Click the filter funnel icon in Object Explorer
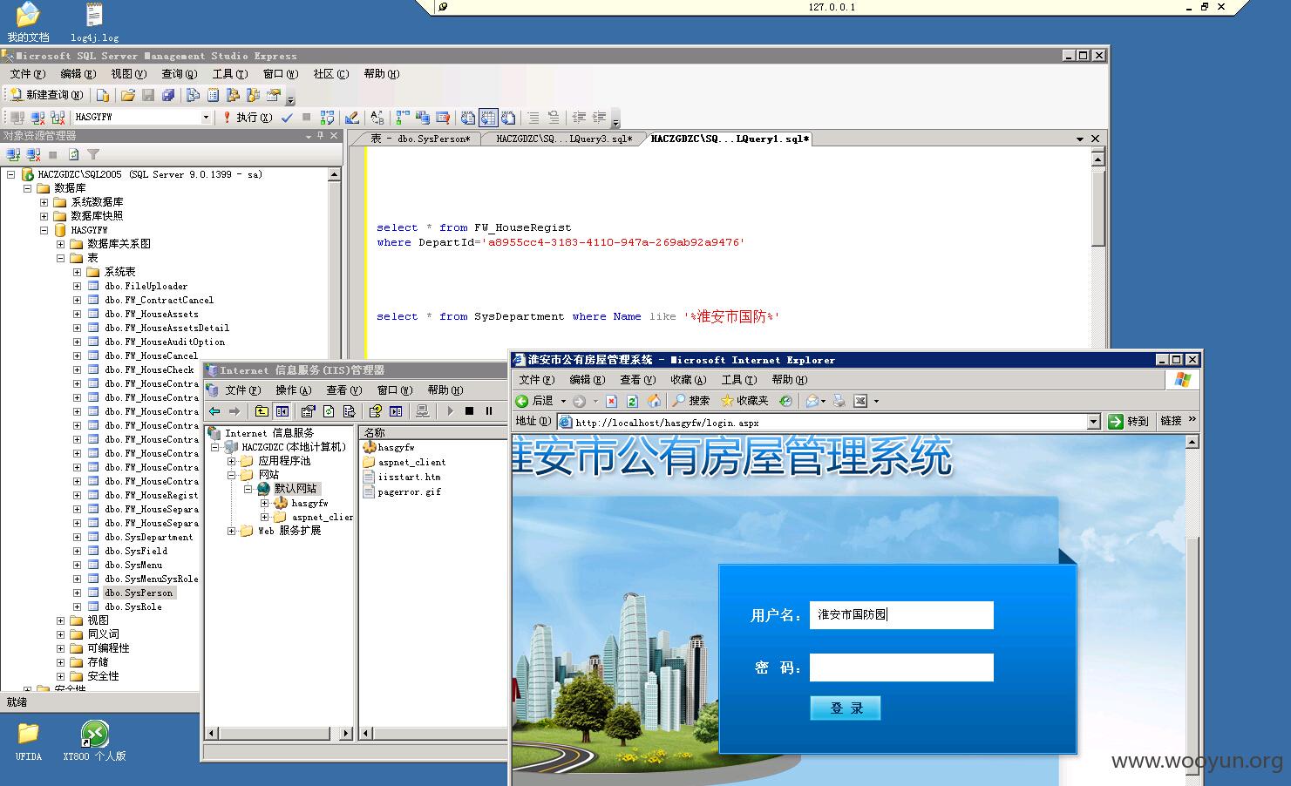The image size is (1291, 786). 93,154
